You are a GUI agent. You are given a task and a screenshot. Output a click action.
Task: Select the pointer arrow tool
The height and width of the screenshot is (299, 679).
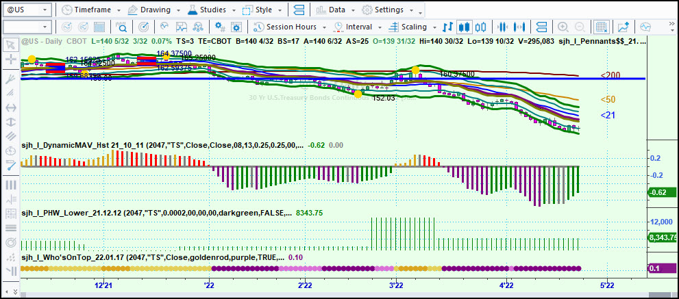(11, 44)
